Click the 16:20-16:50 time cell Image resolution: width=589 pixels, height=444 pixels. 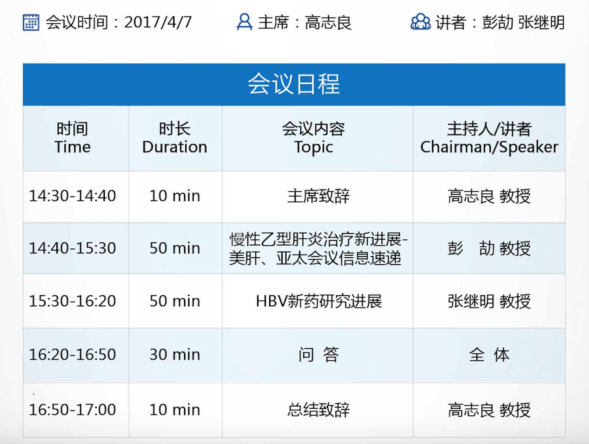pos(76,355)
